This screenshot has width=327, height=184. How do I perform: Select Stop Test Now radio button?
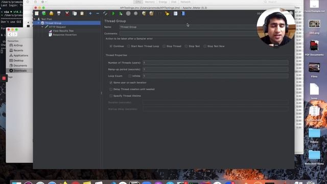pos(205,47)
